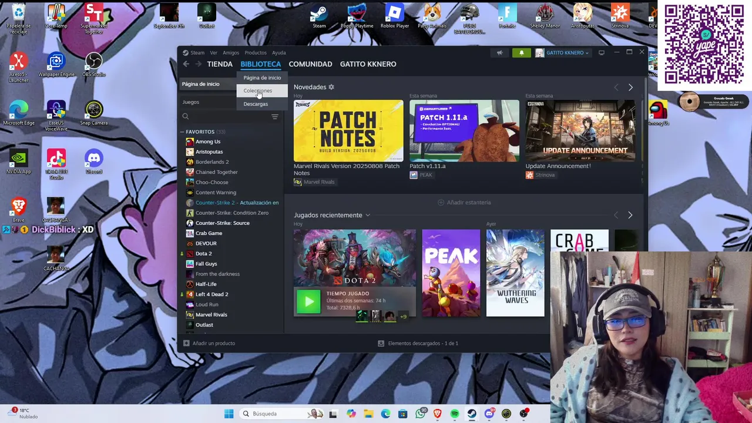The height and width of the screenshot is (423, 752).
Task: Open Novedades settings gear icon
Action: coord(331,87)
